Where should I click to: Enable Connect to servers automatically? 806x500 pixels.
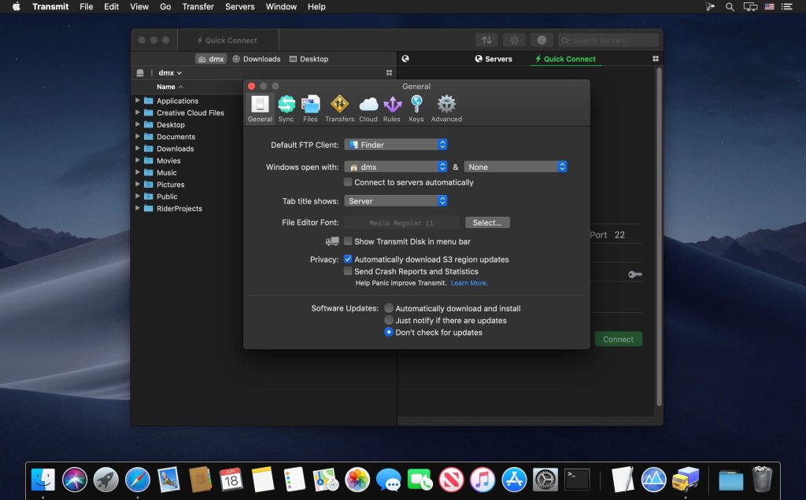click(x=347, y=182)
